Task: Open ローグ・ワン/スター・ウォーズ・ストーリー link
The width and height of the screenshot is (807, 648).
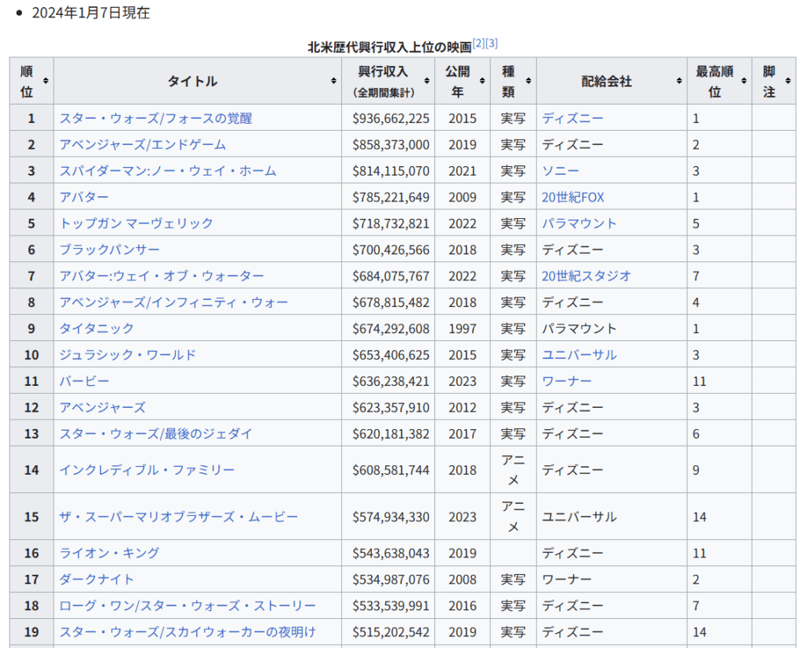Action: click(x=188, y=605)
